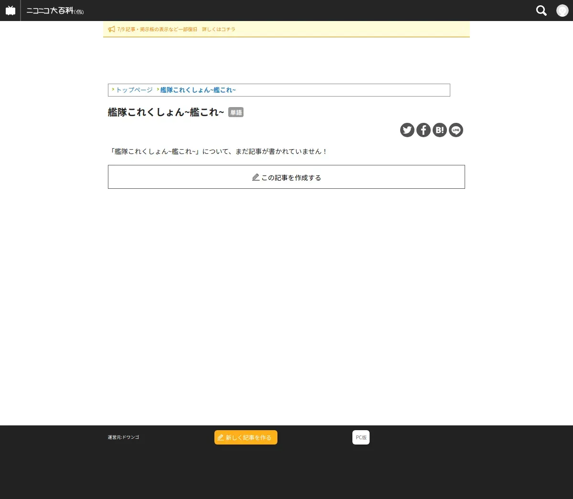Share on LINE icon
This screenshot has height=499, width=573.
point(456,130)
